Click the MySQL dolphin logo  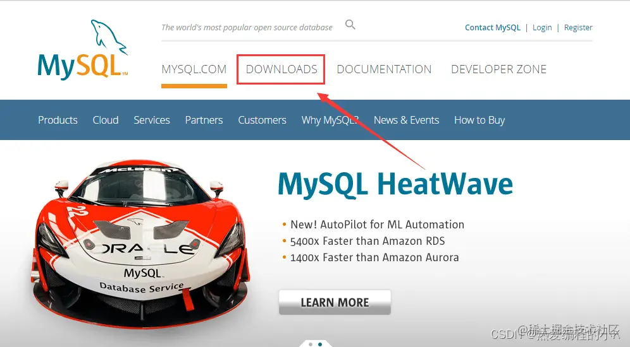[x=83, y=50]
